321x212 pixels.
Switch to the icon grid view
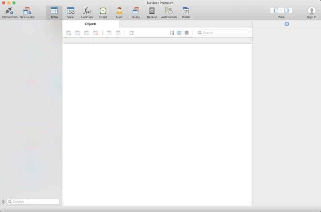point(172,33)
